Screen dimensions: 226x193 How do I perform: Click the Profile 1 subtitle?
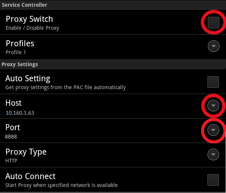point(16,52)
